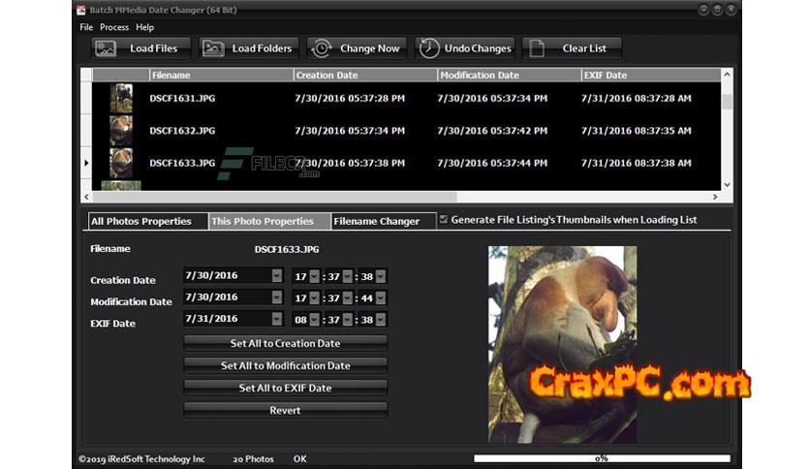Toggle Generate File Listing's Thumbnails checkbox
810x469 pixels.
coord(444,220)
